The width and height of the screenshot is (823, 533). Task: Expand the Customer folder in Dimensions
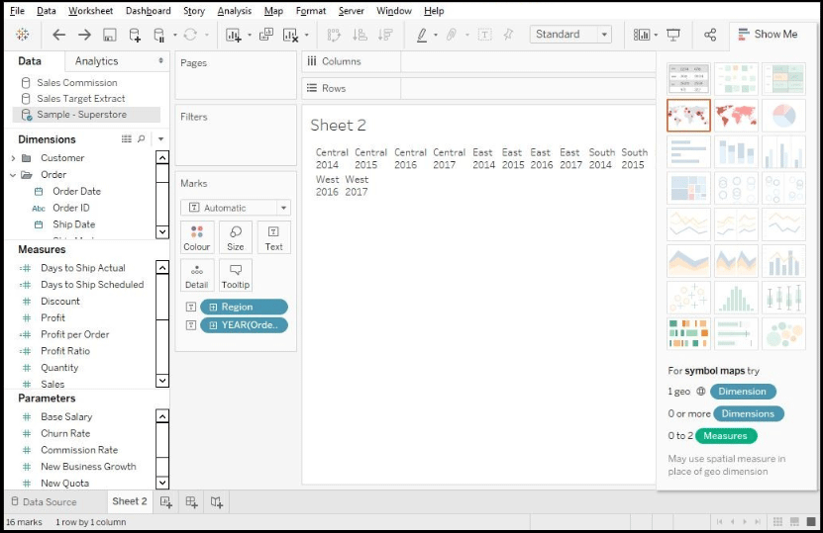(14, 158)
